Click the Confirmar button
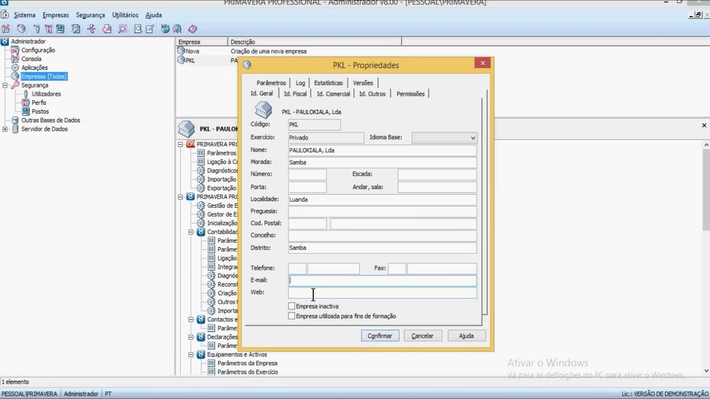 (x=380, y=336)
